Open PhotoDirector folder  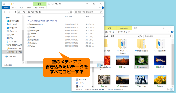point(141,45)
